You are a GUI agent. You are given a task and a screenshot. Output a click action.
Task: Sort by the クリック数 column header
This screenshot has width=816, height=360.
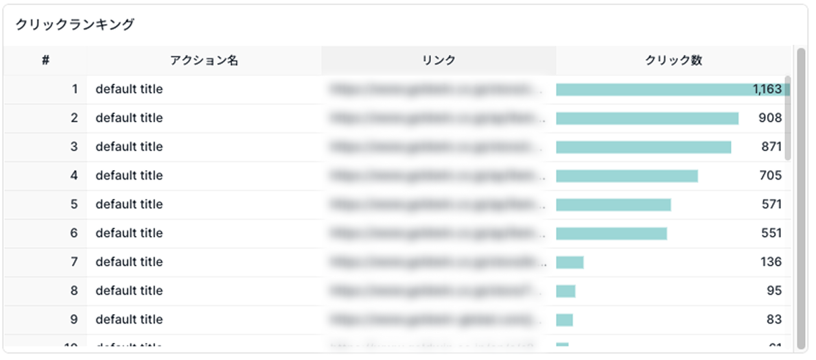[673, 60]
